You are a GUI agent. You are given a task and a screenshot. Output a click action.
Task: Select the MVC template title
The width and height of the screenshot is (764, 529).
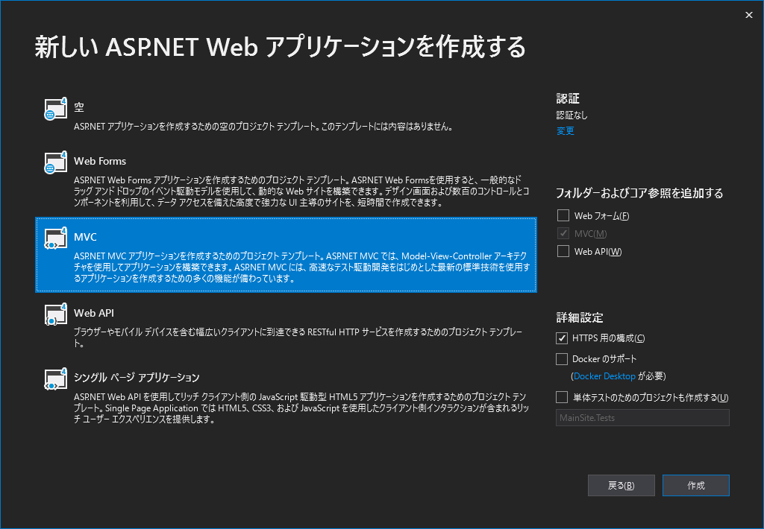[85, 237]
